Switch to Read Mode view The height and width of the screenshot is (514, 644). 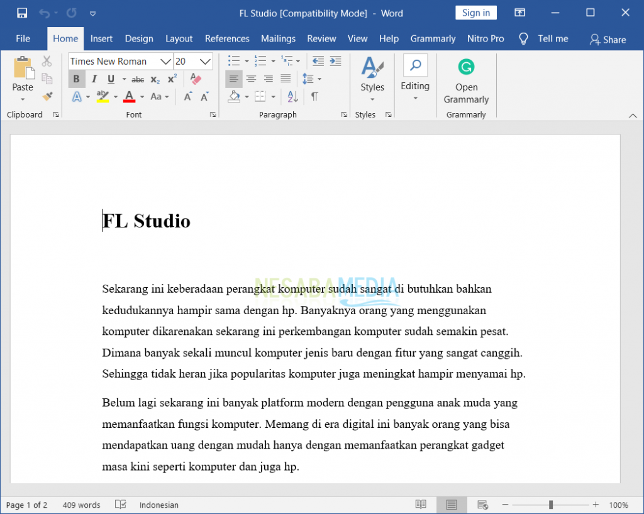[x=421, y=505]
